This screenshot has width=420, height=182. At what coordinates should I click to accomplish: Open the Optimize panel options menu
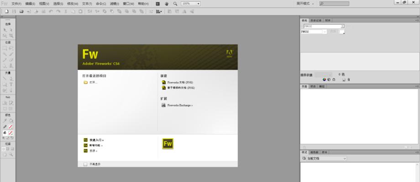click(417, 20)
